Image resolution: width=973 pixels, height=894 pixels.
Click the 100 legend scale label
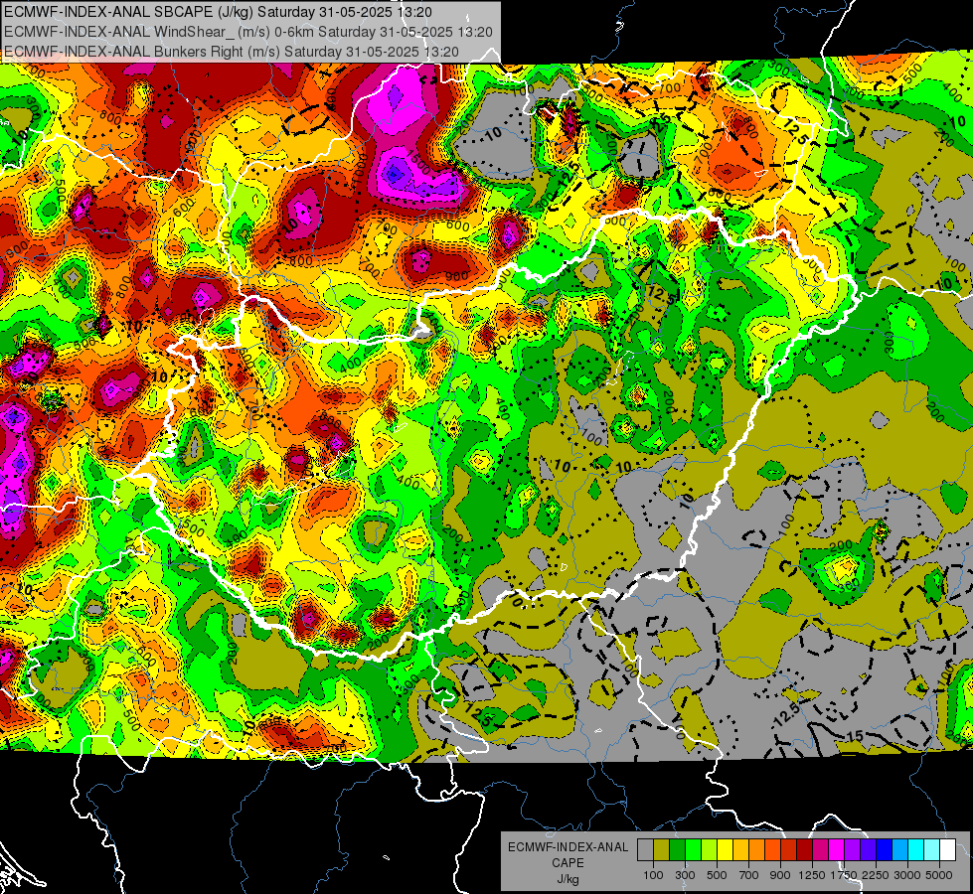point(653,875)
